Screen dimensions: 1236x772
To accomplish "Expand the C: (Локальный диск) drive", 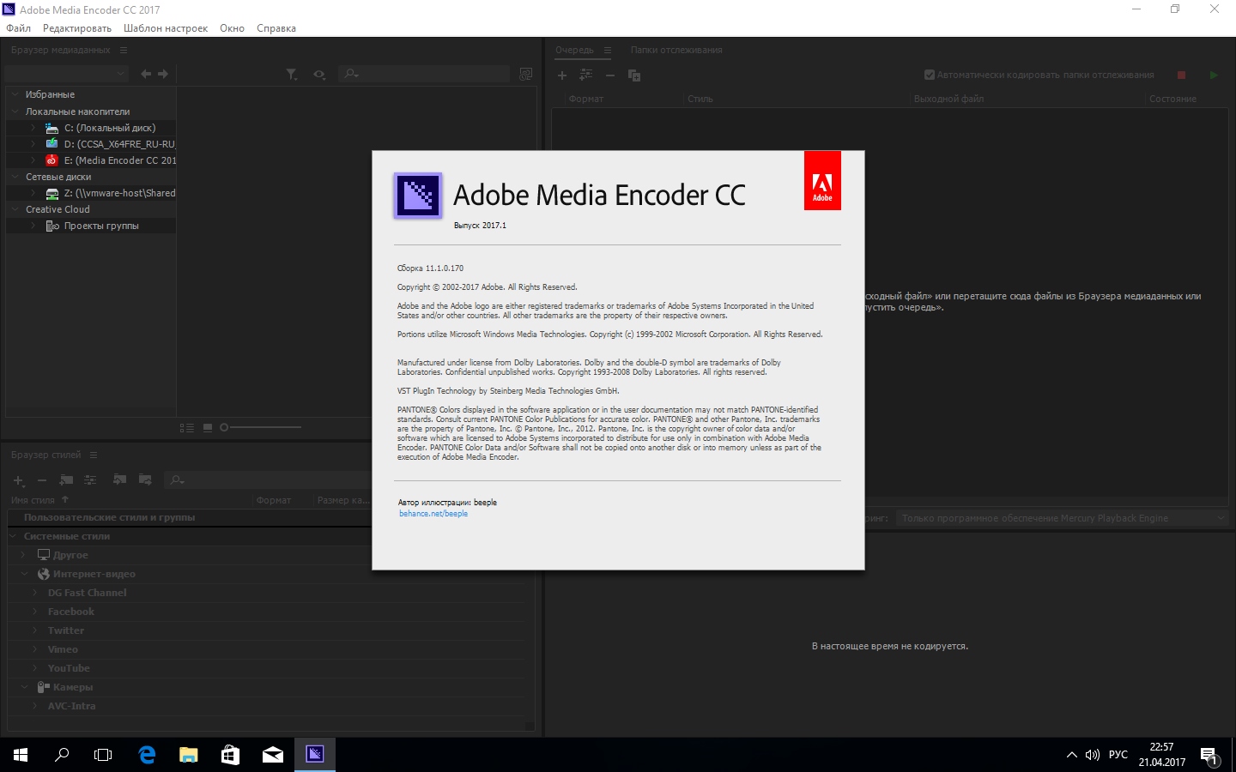I will click(33, 128).
